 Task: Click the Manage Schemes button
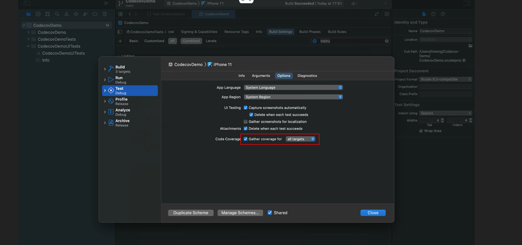pos(240,213)
